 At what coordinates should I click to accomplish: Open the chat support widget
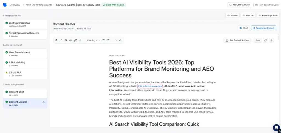276,128
